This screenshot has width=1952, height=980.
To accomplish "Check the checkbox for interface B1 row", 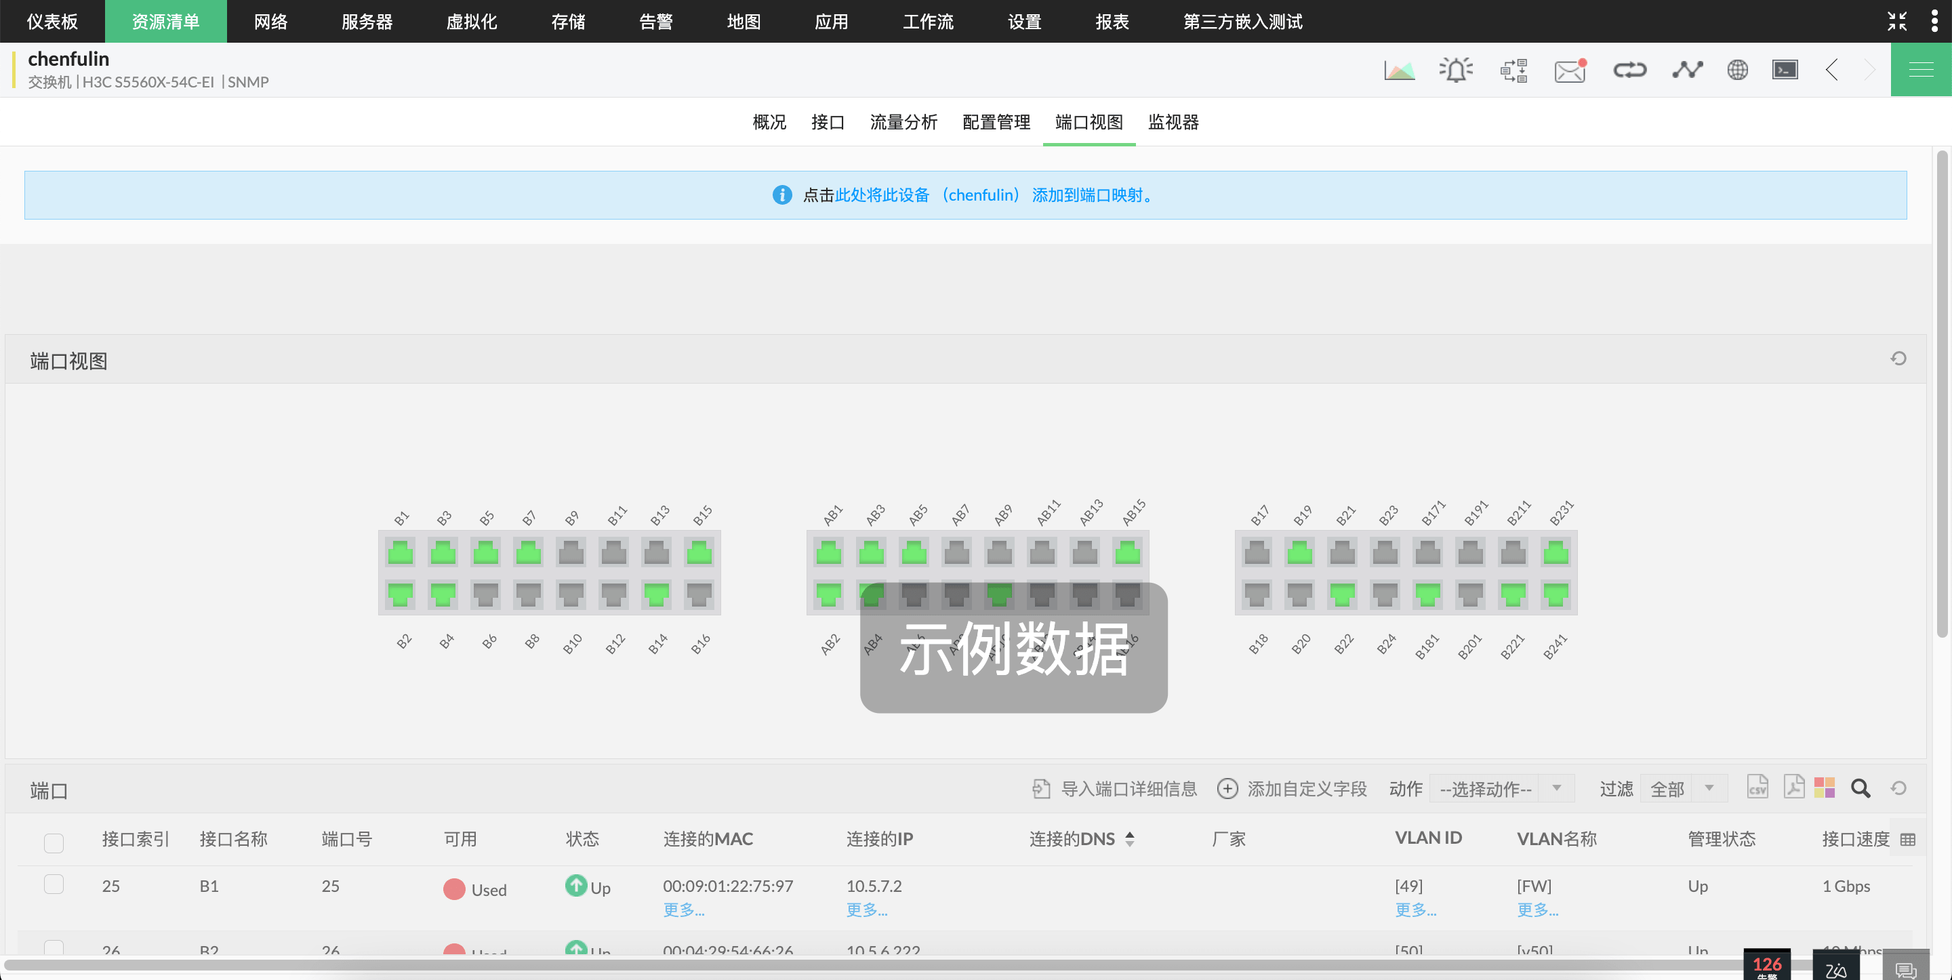I will (54, 884).
